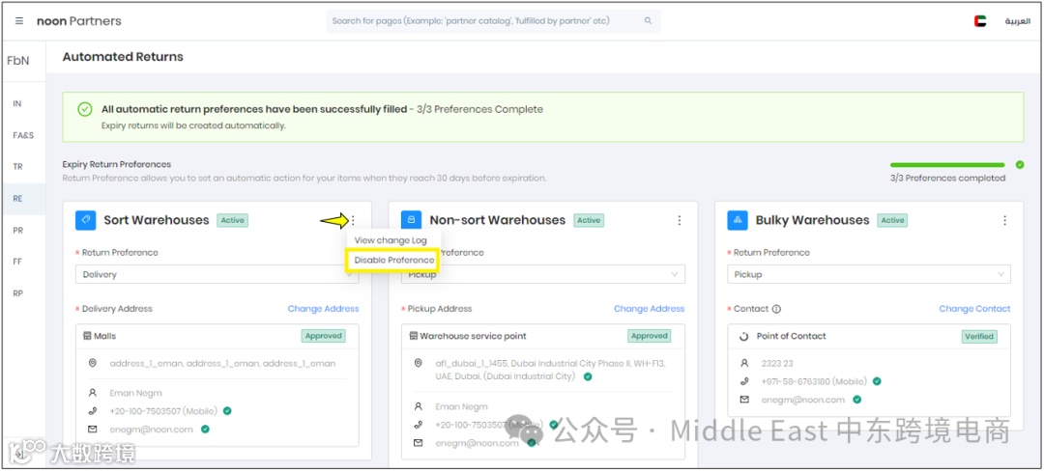
Task: Click the address_1_eman address text
Action: (x=222, y=364)
